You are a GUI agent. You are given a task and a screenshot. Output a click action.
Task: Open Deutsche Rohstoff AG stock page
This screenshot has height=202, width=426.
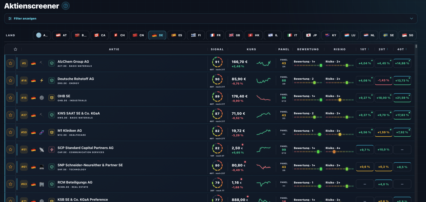coord(76,79)
